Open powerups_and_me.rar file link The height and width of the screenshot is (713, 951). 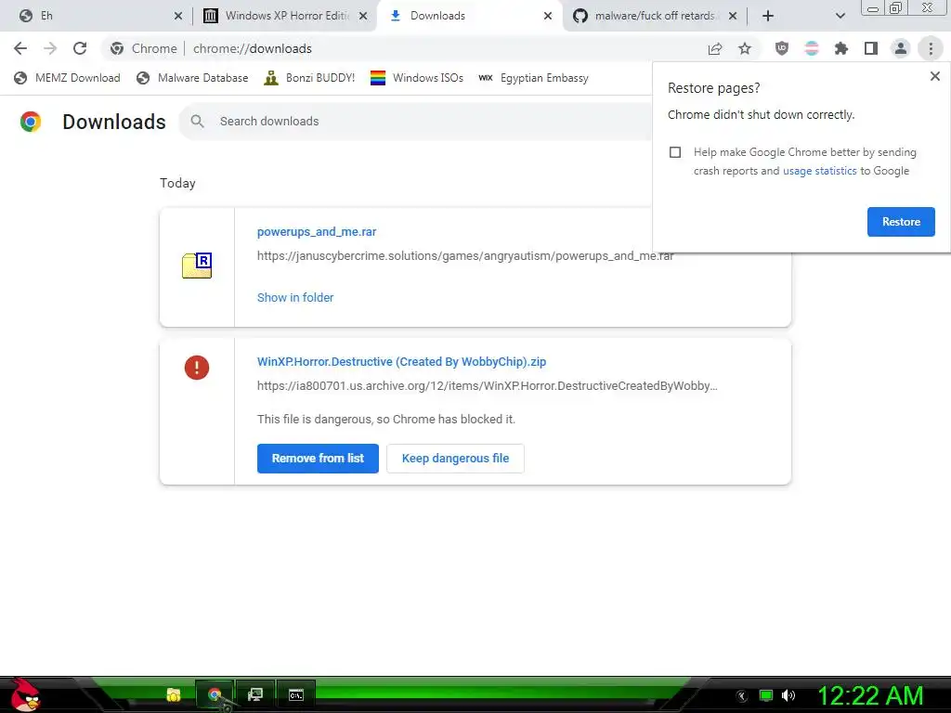click(317, 231)
